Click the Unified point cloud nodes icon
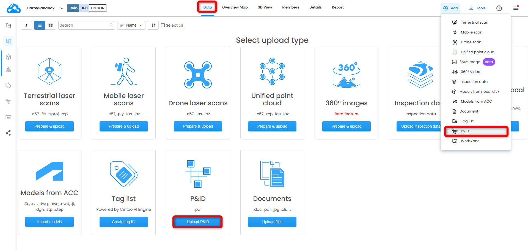Image resolution: width=528 pixels, height=250 pixels. click(272, 71)
